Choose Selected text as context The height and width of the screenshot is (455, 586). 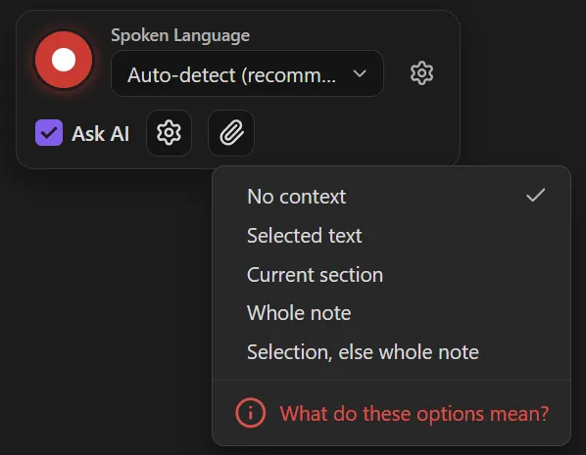(391, 236)
